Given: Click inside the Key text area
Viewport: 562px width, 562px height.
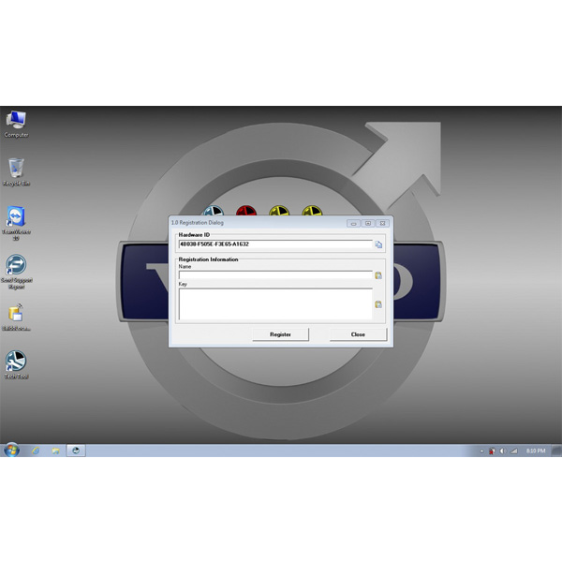Looking at the screenshot, I should tap(275, 303).
